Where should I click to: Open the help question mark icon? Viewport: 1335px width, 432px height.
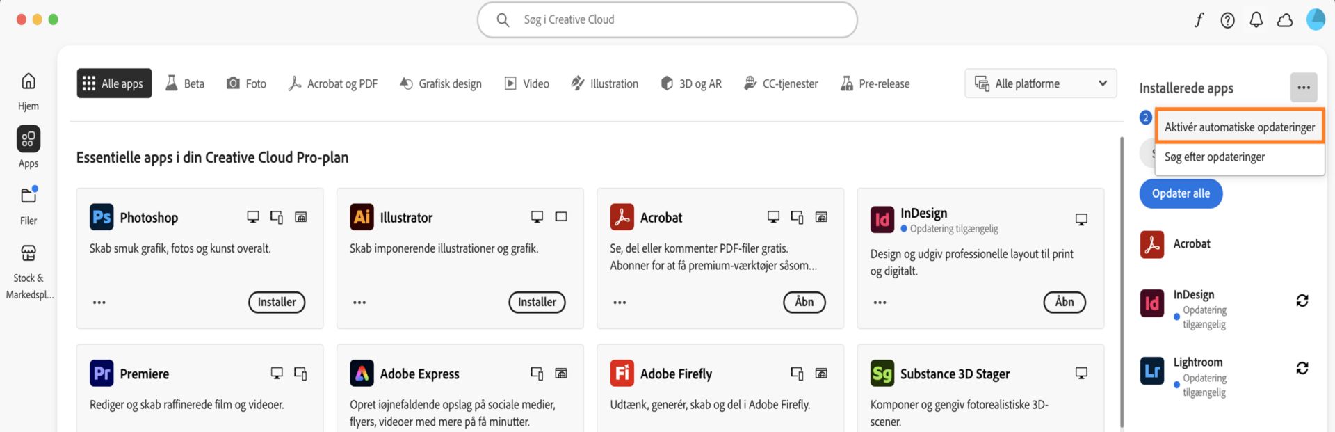pos(1228,20)
